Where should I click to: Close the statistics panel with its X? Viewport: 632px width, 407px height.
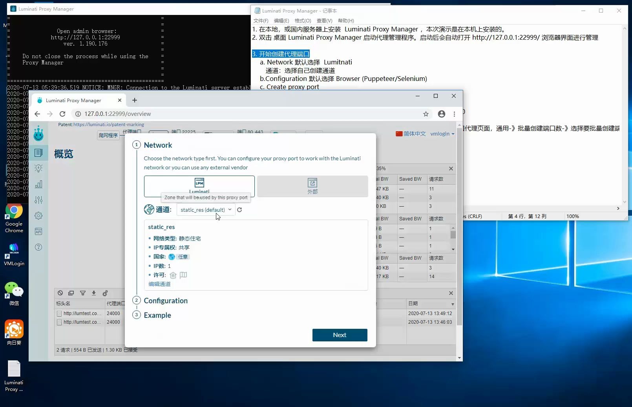[451, 169]
